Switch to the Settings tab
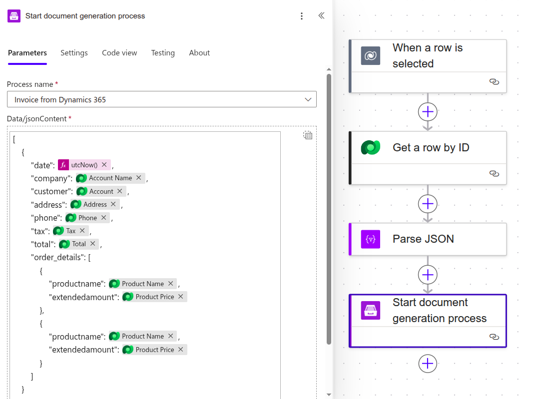This screenshot has width=533, height=399. coord(74,52)
